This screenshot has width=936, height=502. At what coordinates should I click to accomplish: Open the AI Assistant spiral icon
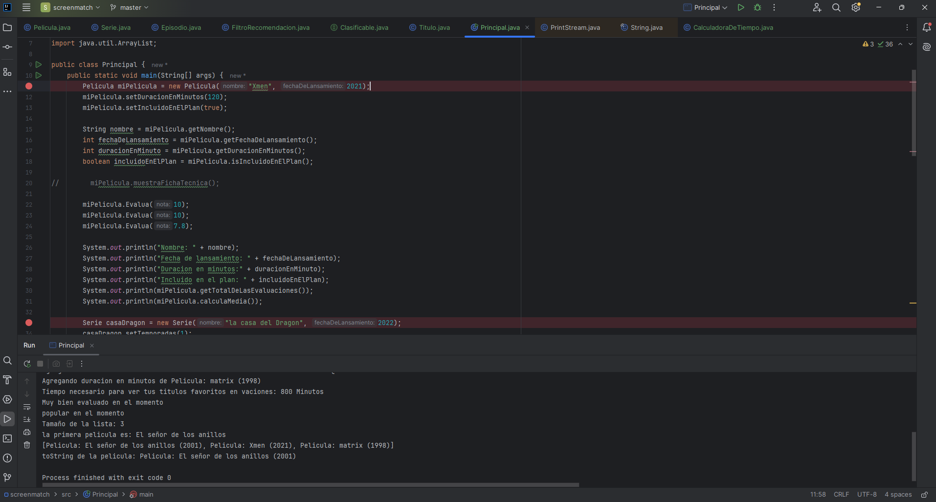click(x=927, y=47)
